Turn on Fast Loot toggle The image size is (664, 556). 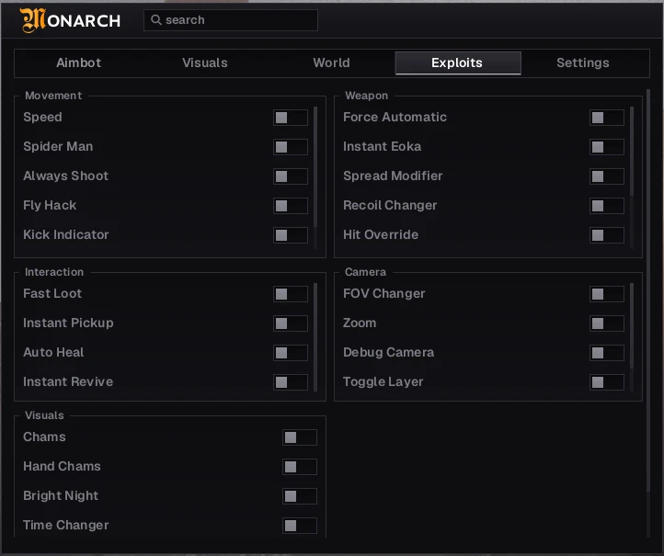(291, 294)
